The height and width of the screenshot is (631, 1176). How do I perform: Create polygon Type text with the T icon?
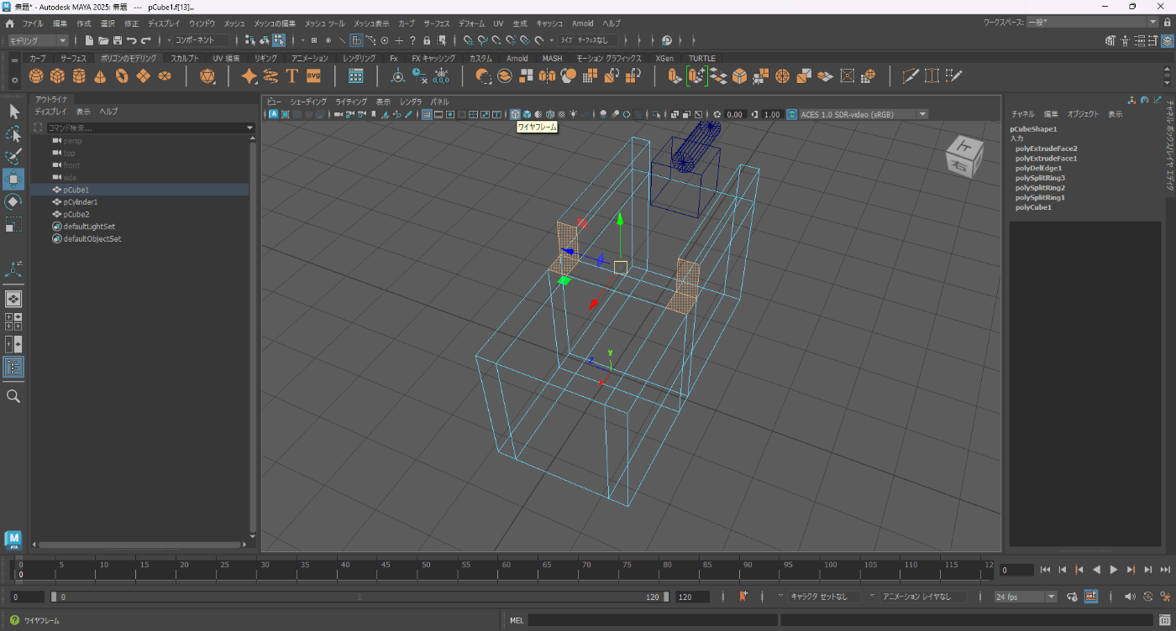pos(292,76)
